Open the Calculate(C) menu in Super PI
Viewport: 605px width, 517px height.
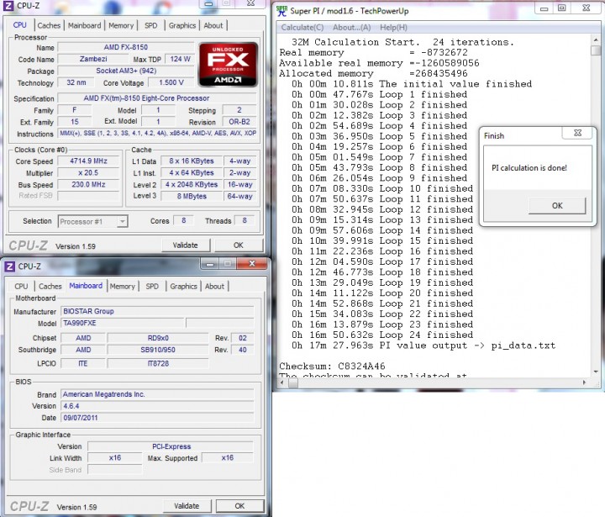coord(302,28)
